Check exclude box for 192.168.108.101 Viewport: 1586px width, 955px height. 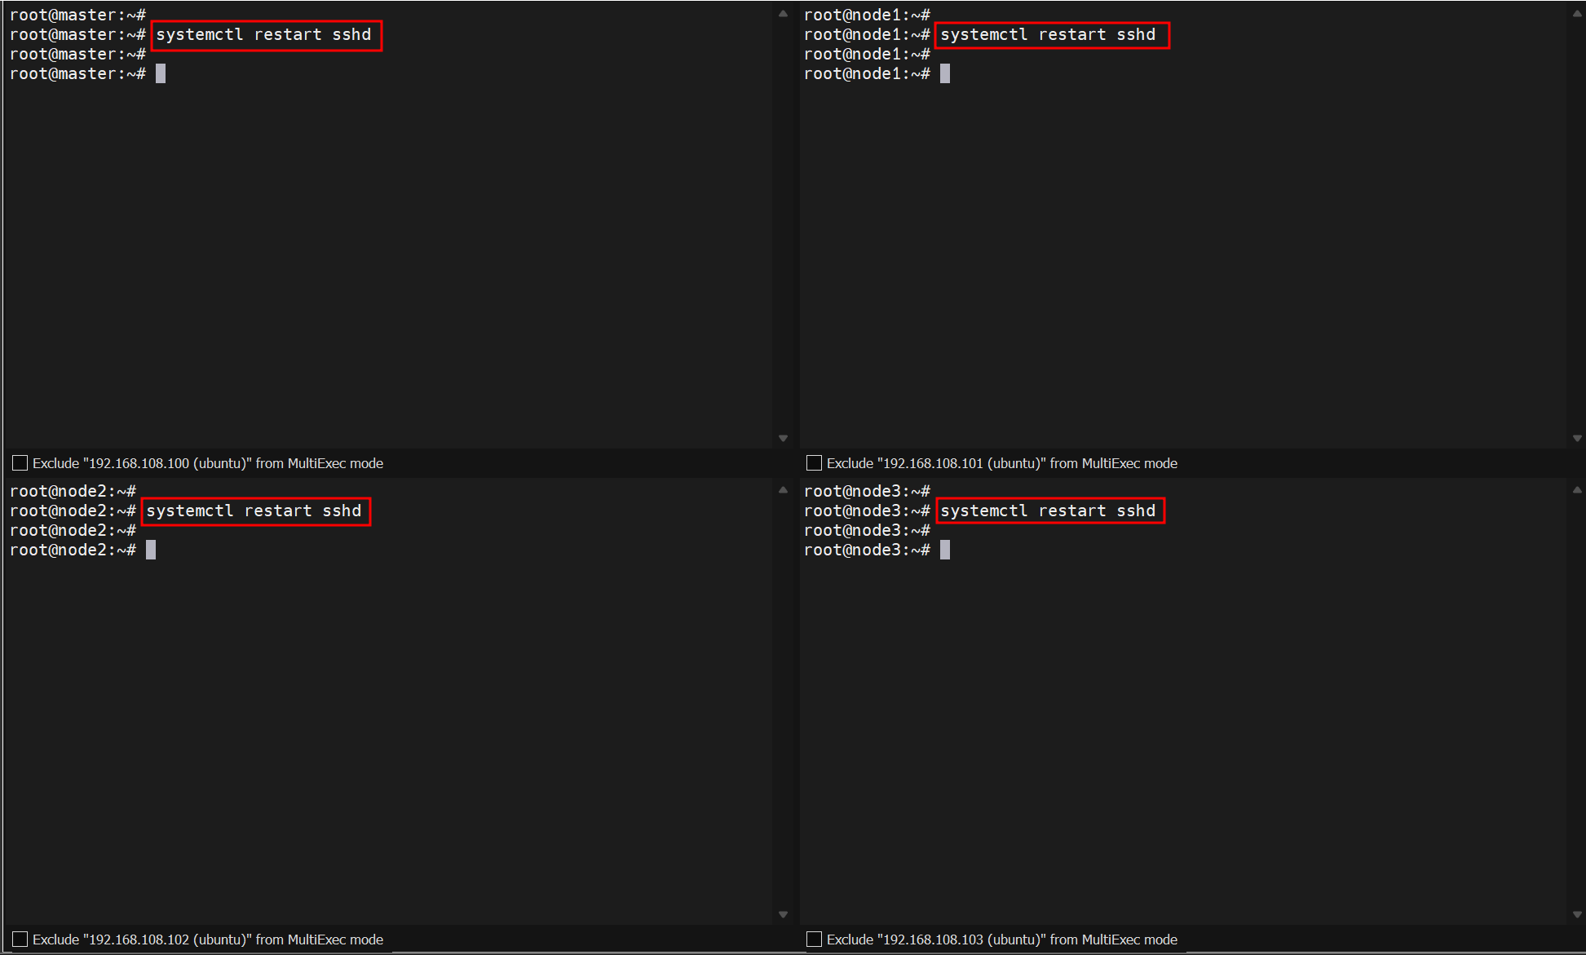[814, 463]
